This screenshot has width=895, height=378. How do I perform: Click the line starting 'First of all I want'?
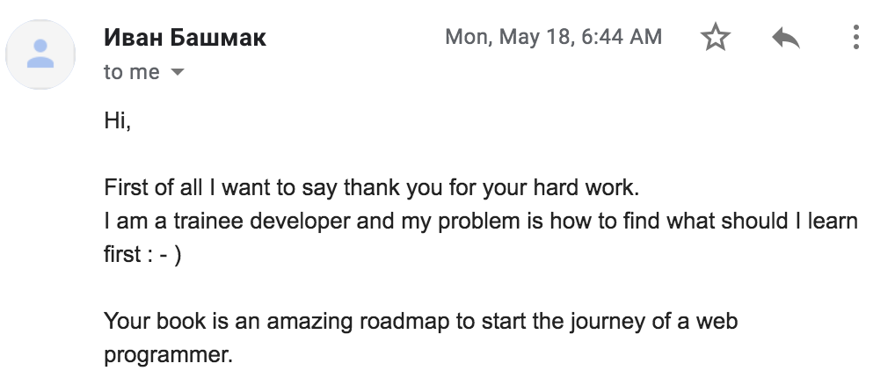372,188
